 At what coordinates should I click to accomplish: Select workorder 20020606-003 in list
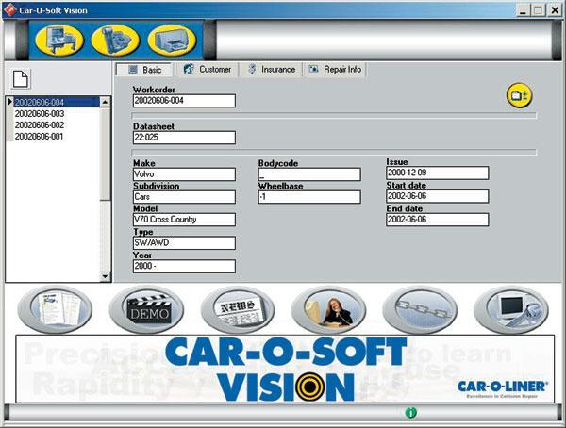click(x=56, y=114)
